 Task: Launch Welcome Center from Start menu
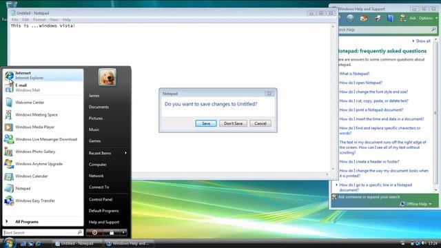pyautogui.click(x=43, y=103)
